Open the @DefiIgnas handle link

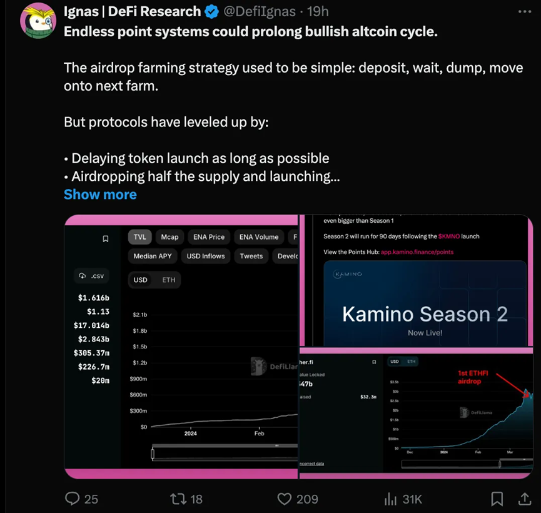(x=258, y=11)
